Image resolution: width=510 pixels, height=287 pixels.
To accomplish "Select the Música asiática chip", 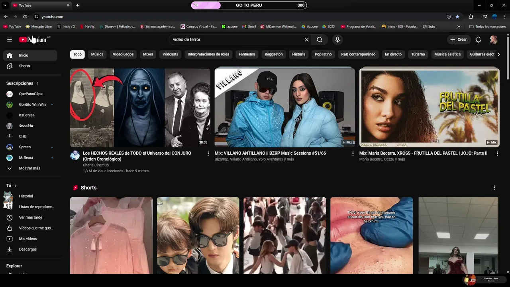I will [447, 54].
